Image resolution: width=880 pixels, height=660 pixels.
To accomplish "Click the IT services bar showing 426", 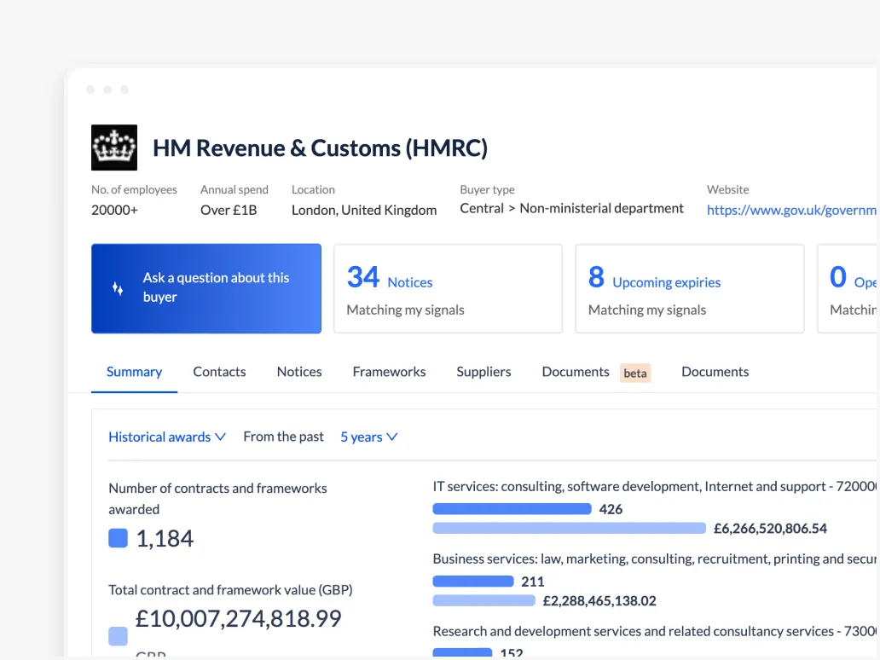I will tap(512, 509).
